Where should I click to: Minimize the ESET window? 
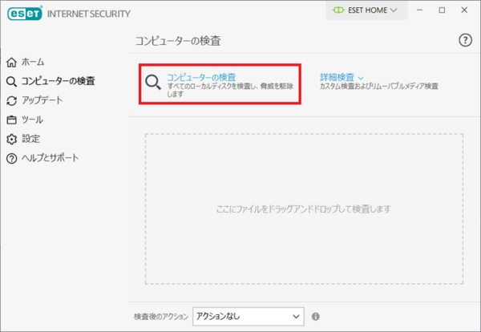coord(419,10)
